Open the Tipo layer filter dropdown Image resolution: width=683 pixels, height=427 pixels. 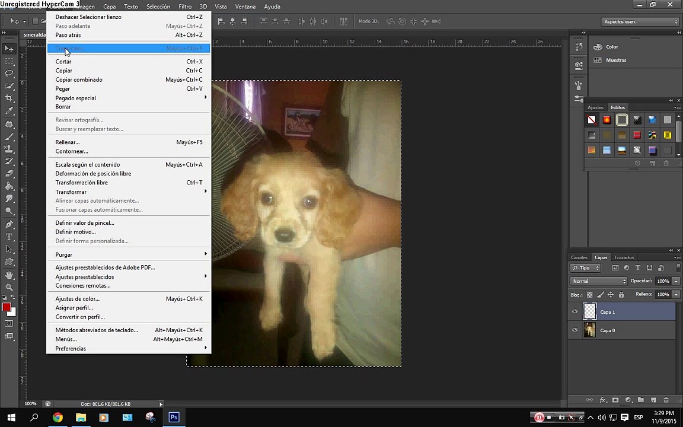585,268
